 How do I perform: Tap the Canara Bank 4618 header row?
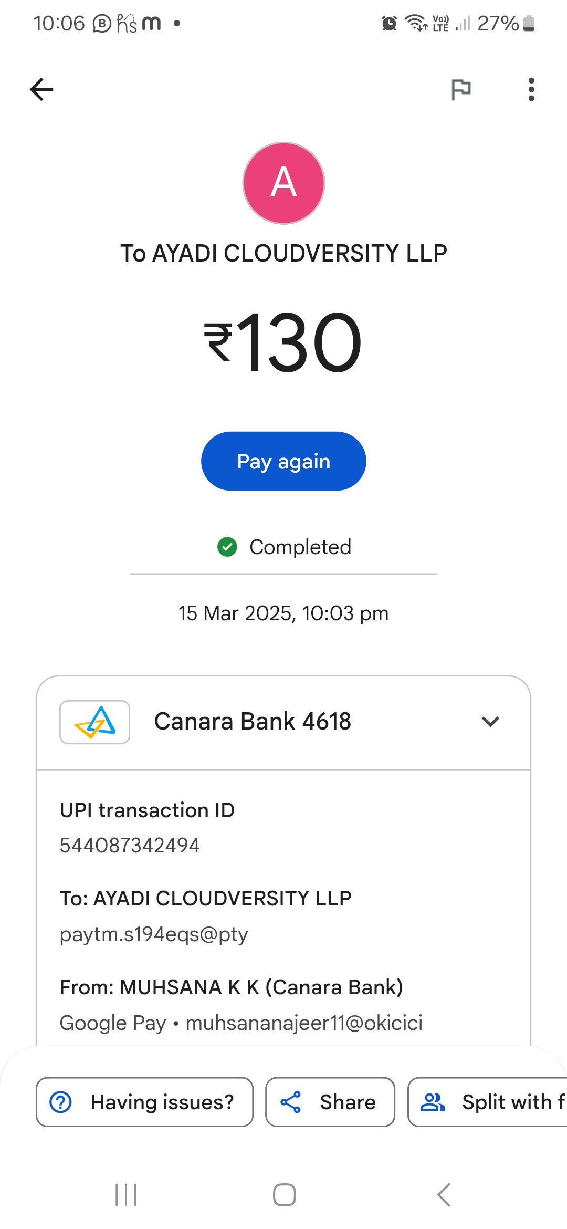[x=283, y=722]
